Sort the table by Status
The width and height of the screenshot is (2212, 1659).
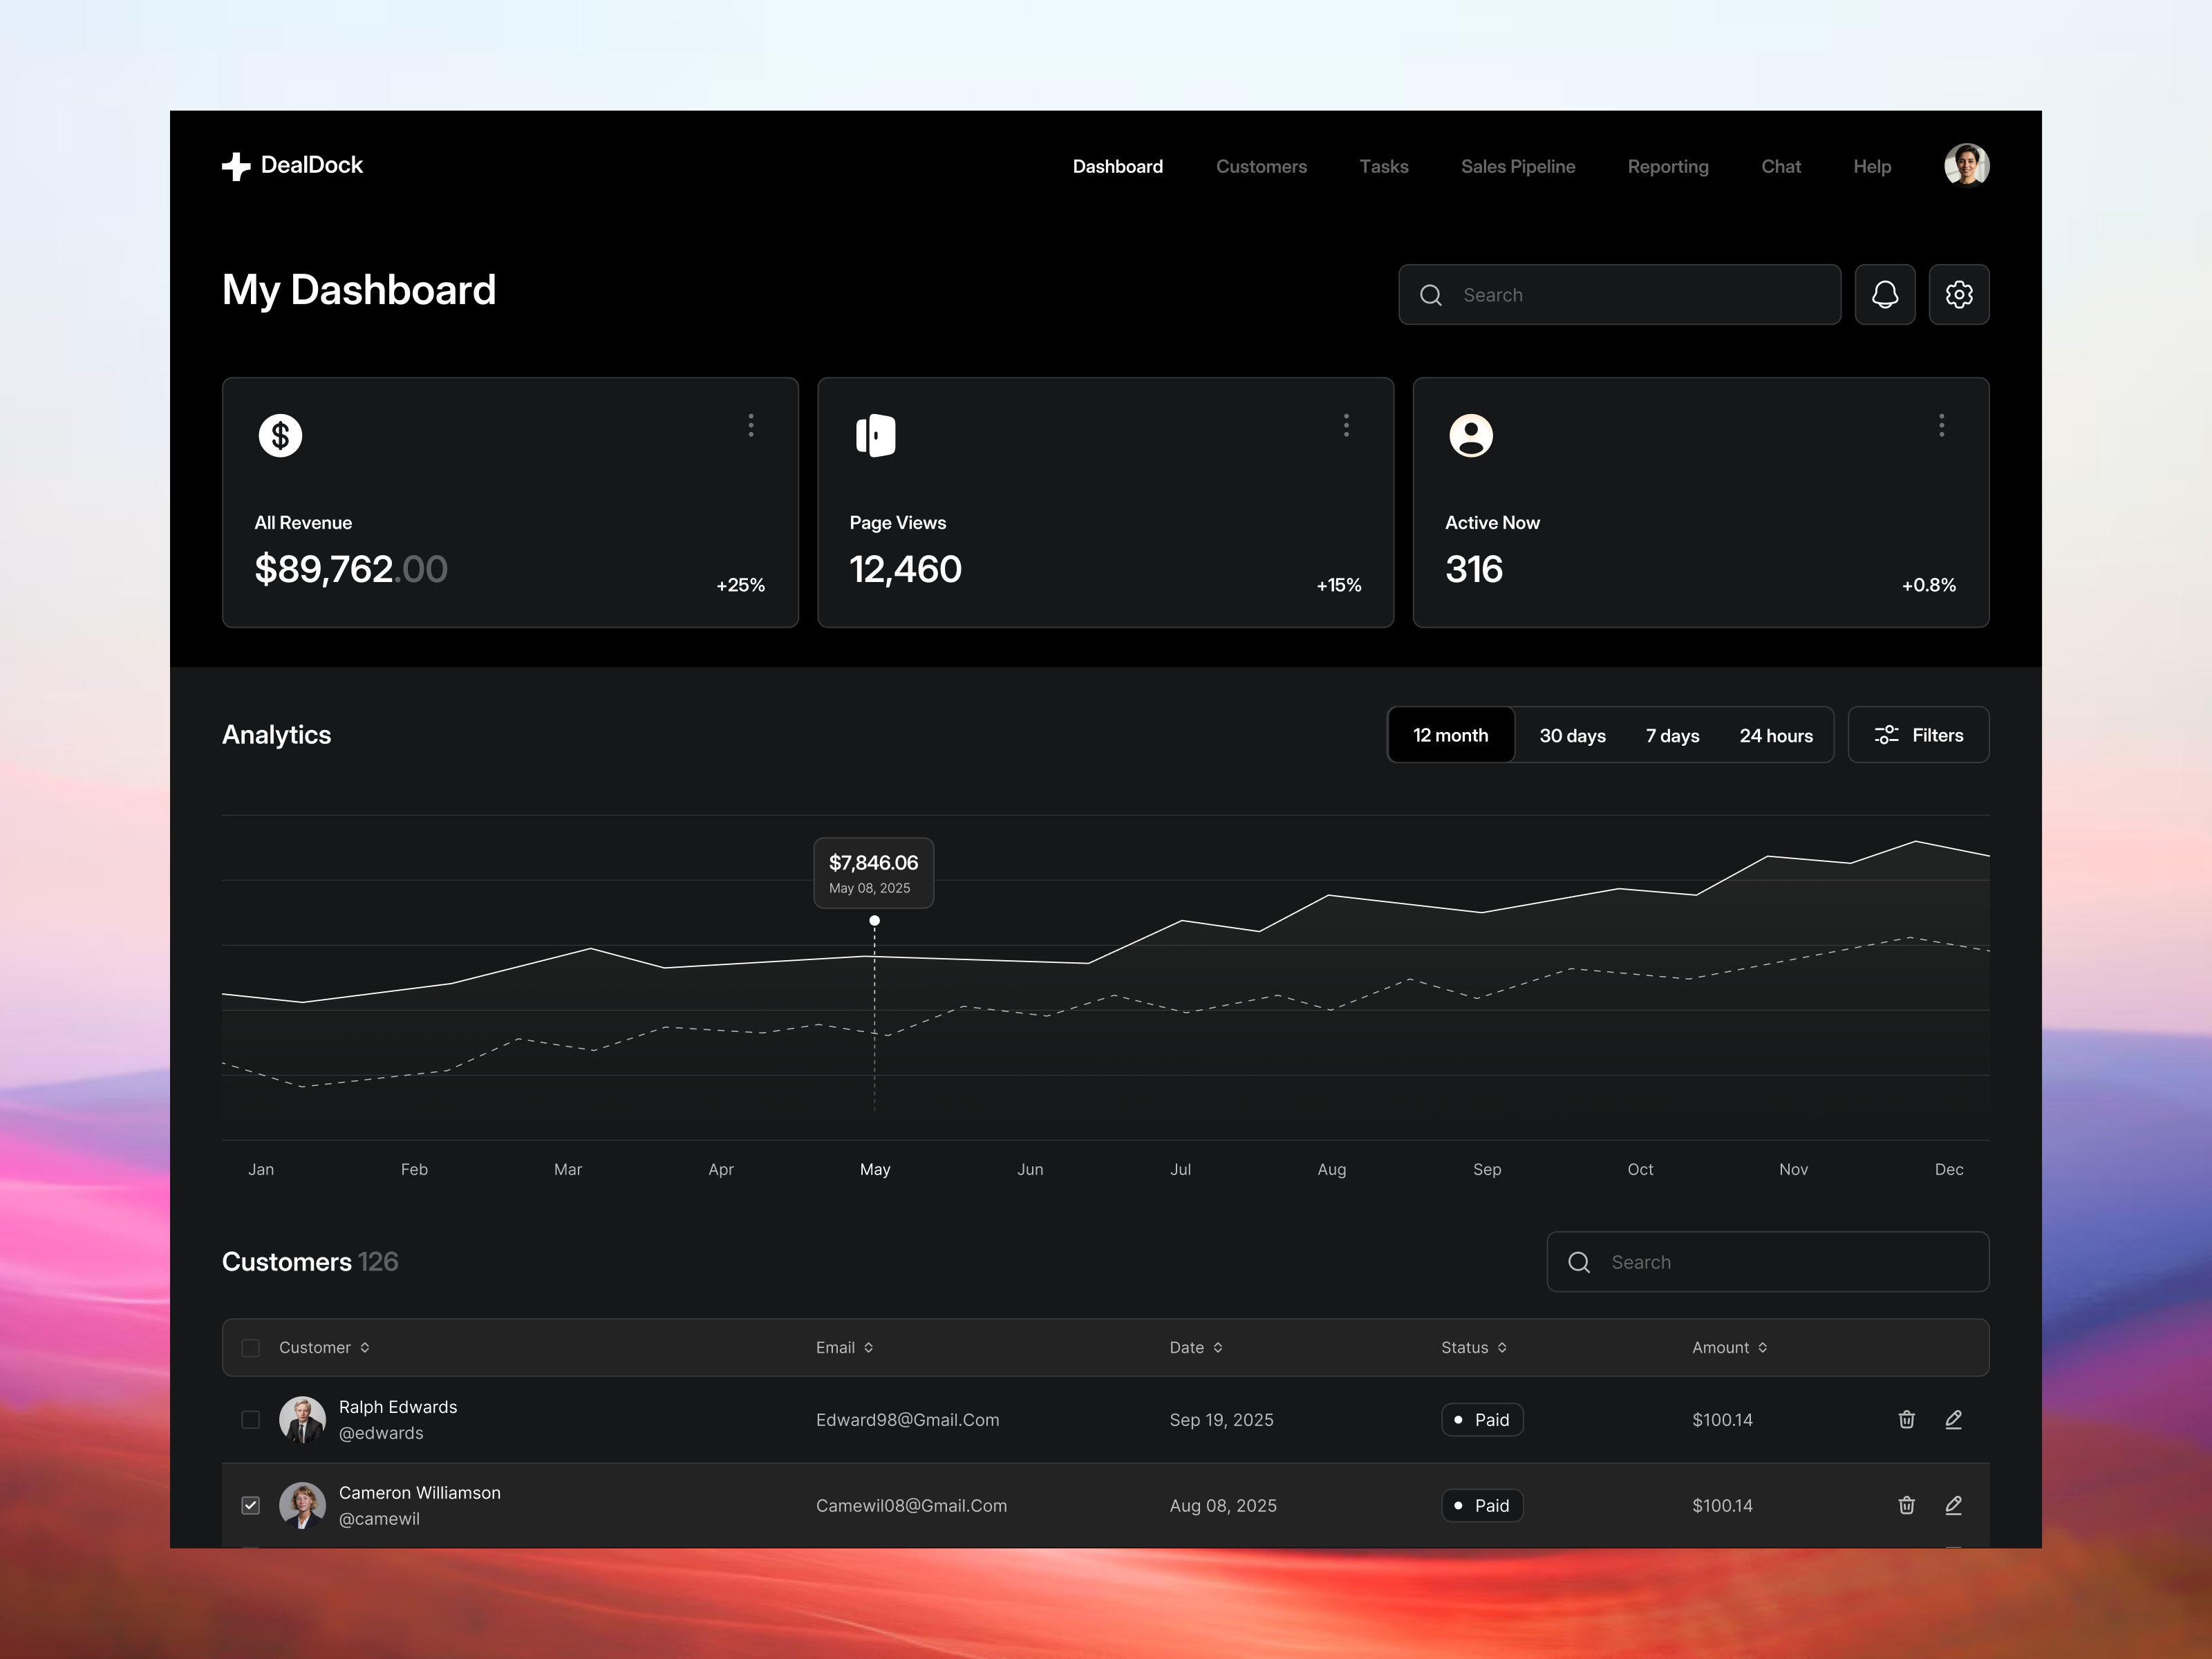(1473, 1347)
